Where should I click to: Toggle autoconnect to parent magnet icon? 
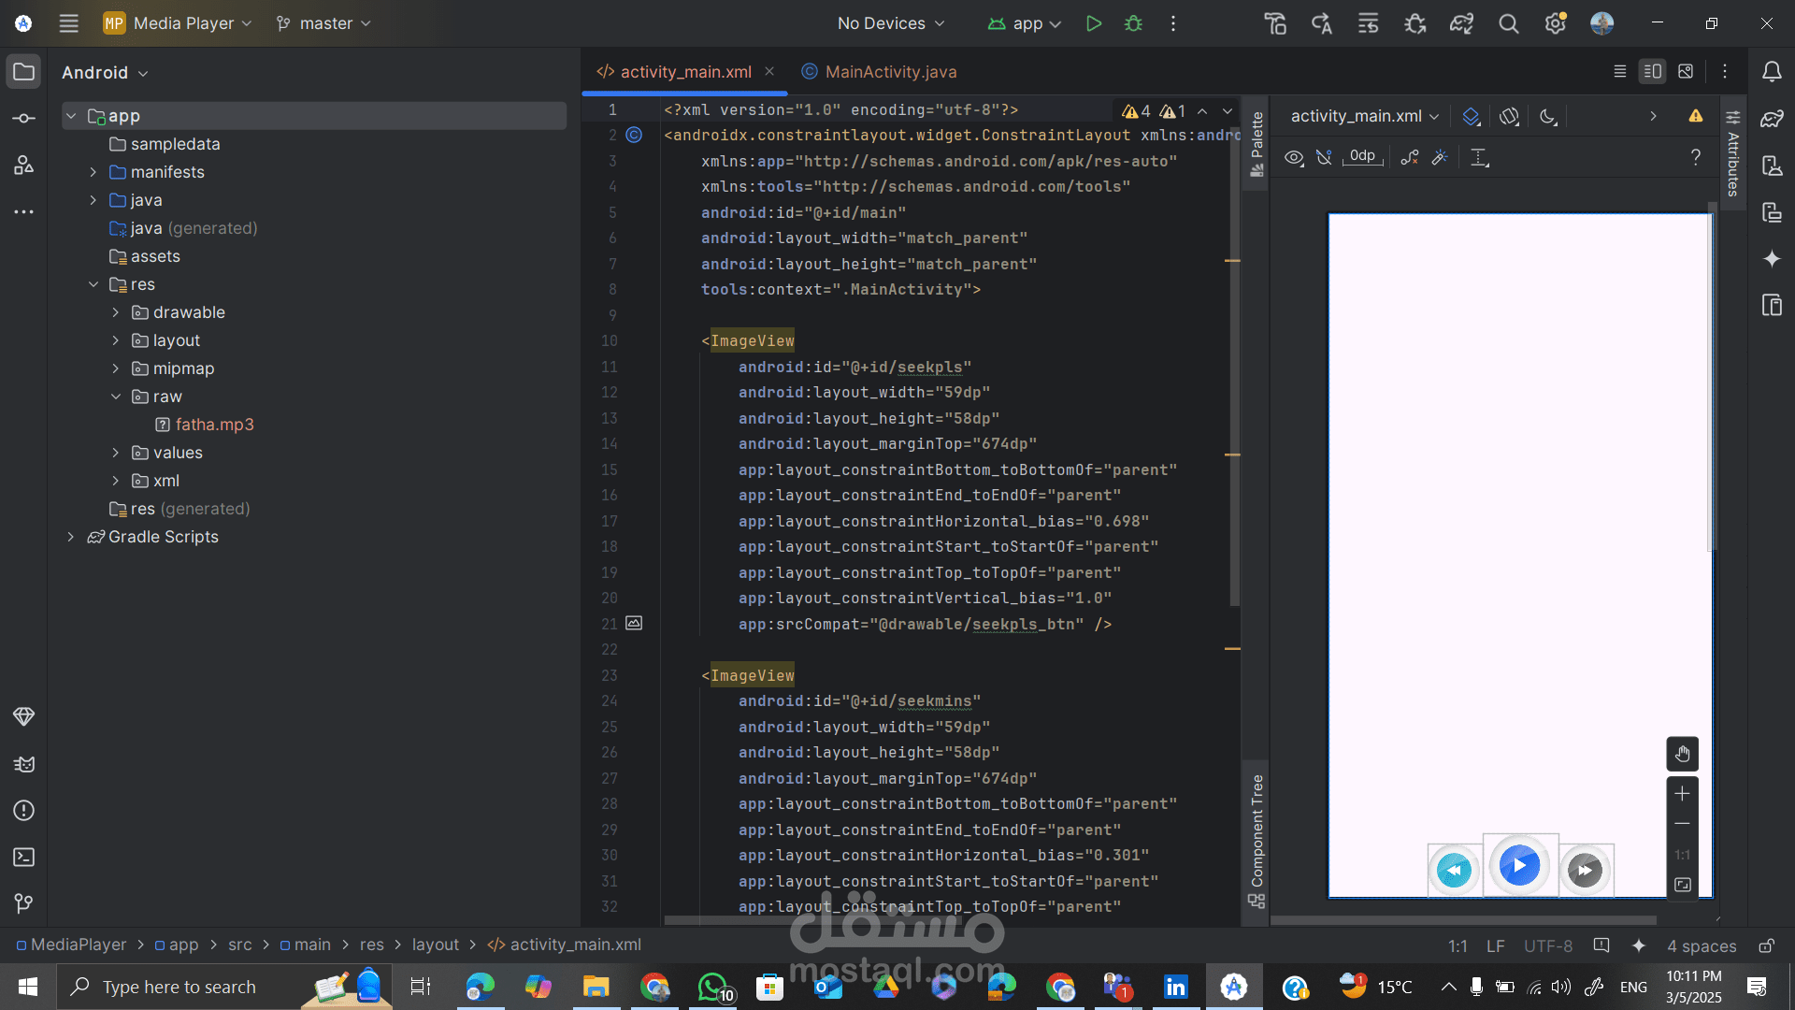1324,157
